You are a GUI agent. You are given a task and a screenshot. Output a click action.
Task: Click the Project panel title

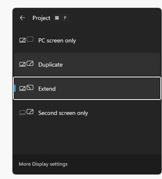coord(41,18)
